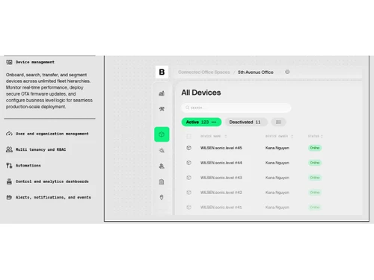Select the Deactivated 11 tab
Image resolution: width=374 pixels, height=280 pixels.
246,122
